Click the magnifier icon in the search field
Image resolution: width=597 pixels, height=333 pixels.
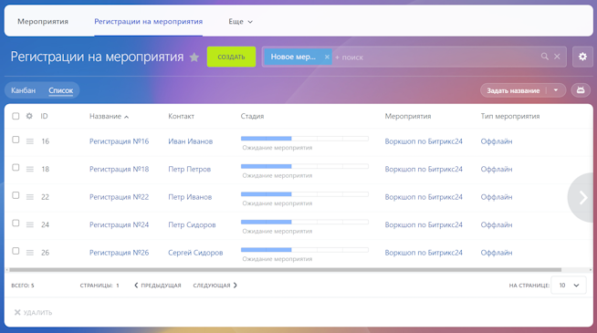tap(545, 57)
